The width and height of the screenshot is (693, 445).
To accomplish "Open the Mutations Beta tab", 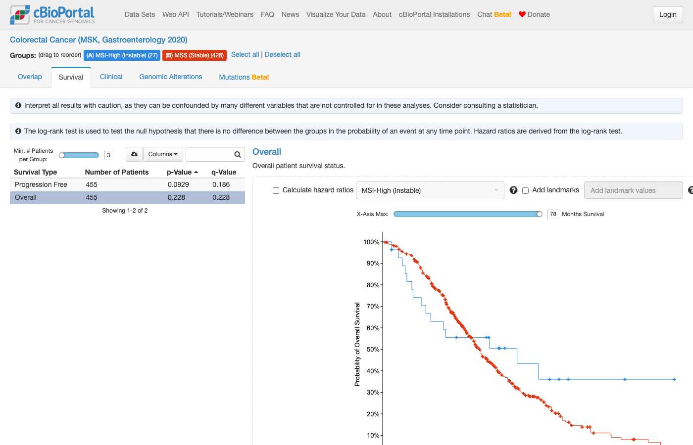I will pos(244,77).
